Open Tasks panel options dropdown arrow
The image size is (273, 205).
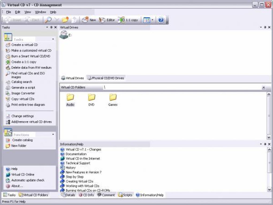47,27
